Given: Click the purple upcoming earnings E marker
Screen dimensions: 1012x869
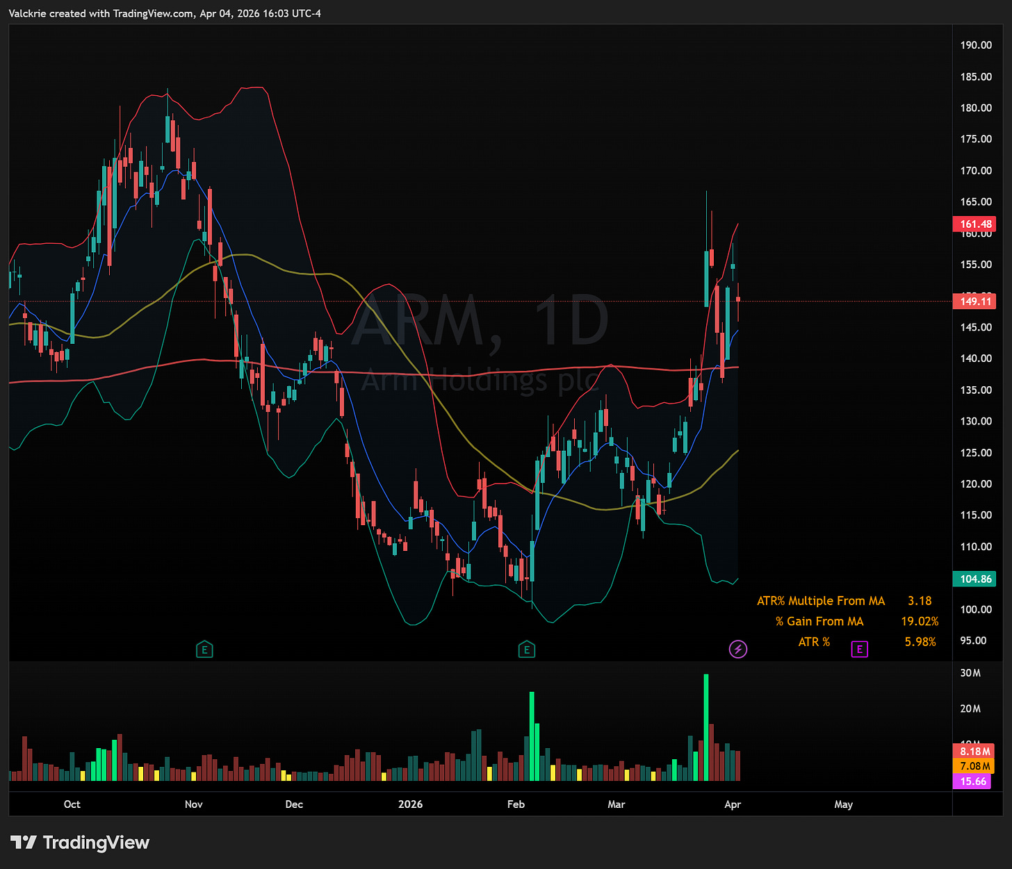Looking at the screenshot, I should [860, 649].
